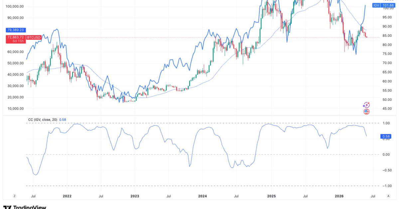Click the 50,000.00 left axis value

click(x=16, y=63)
